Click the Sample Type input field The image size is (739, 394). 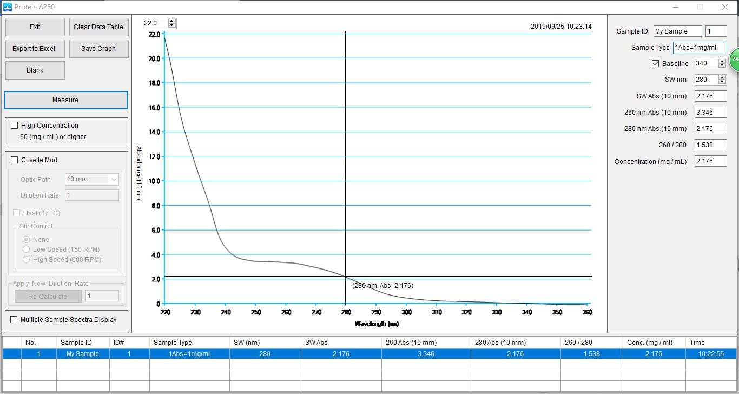[x=700, y=48]
